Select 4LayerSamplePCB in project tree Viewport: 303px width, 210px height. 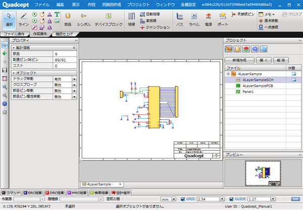click(258, 86)
